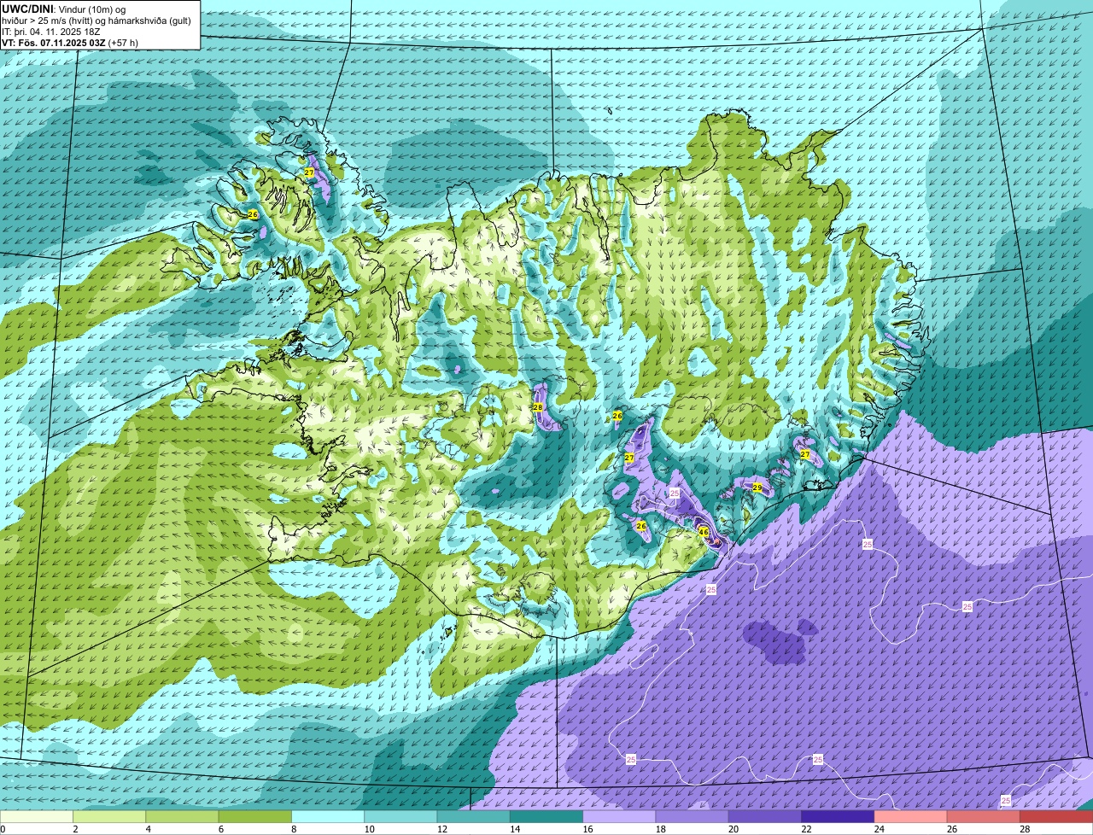
Task: Click the yellow 46 peak gust label
Action: (x=704, y=532)
